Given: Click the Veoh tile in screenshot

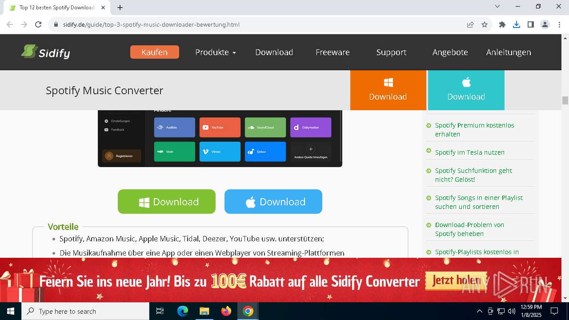Looking at the screenshot, I should click(175, 152).
